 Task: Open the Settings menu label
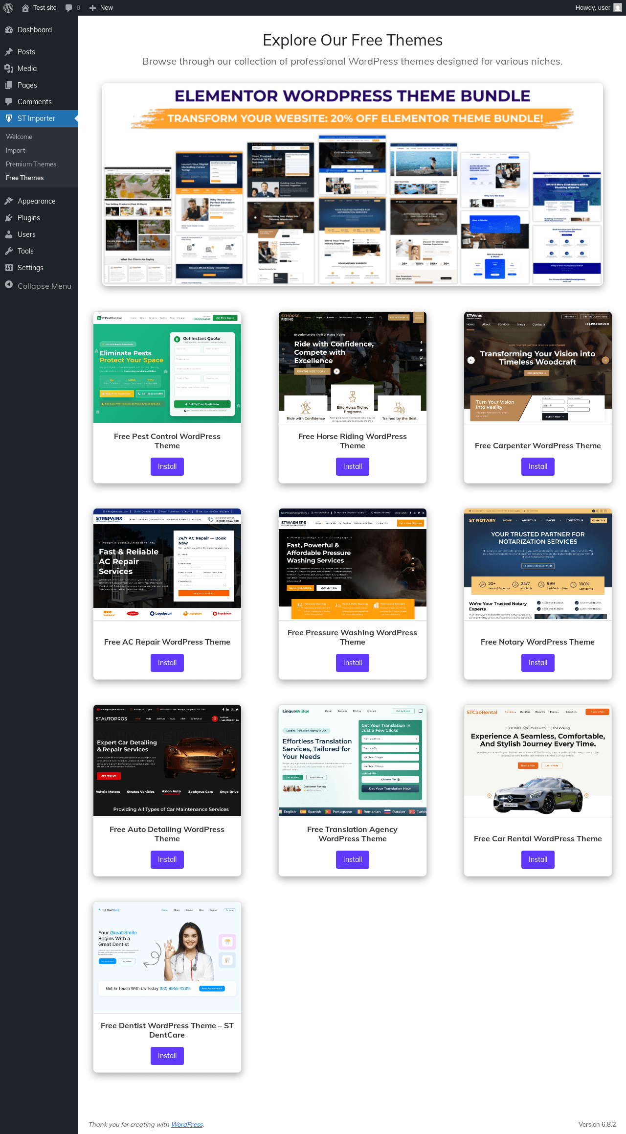[x=30, y=268]
